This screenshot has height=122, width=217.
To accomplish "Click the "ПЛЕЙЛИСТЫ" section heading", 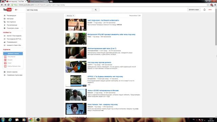I will 7,33.
